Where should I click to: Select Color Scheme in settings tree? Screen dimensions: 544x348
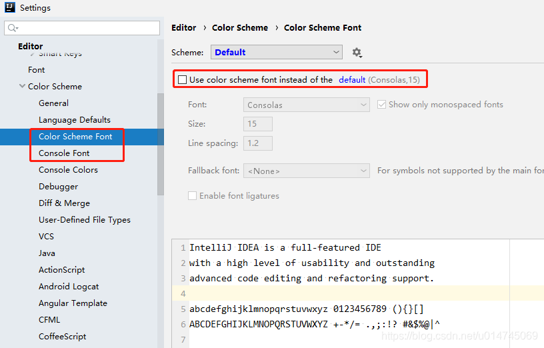point(55,87)
